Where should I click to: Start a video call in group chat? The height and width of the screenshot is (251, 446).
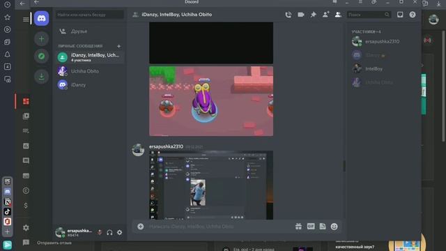(300, 15)
